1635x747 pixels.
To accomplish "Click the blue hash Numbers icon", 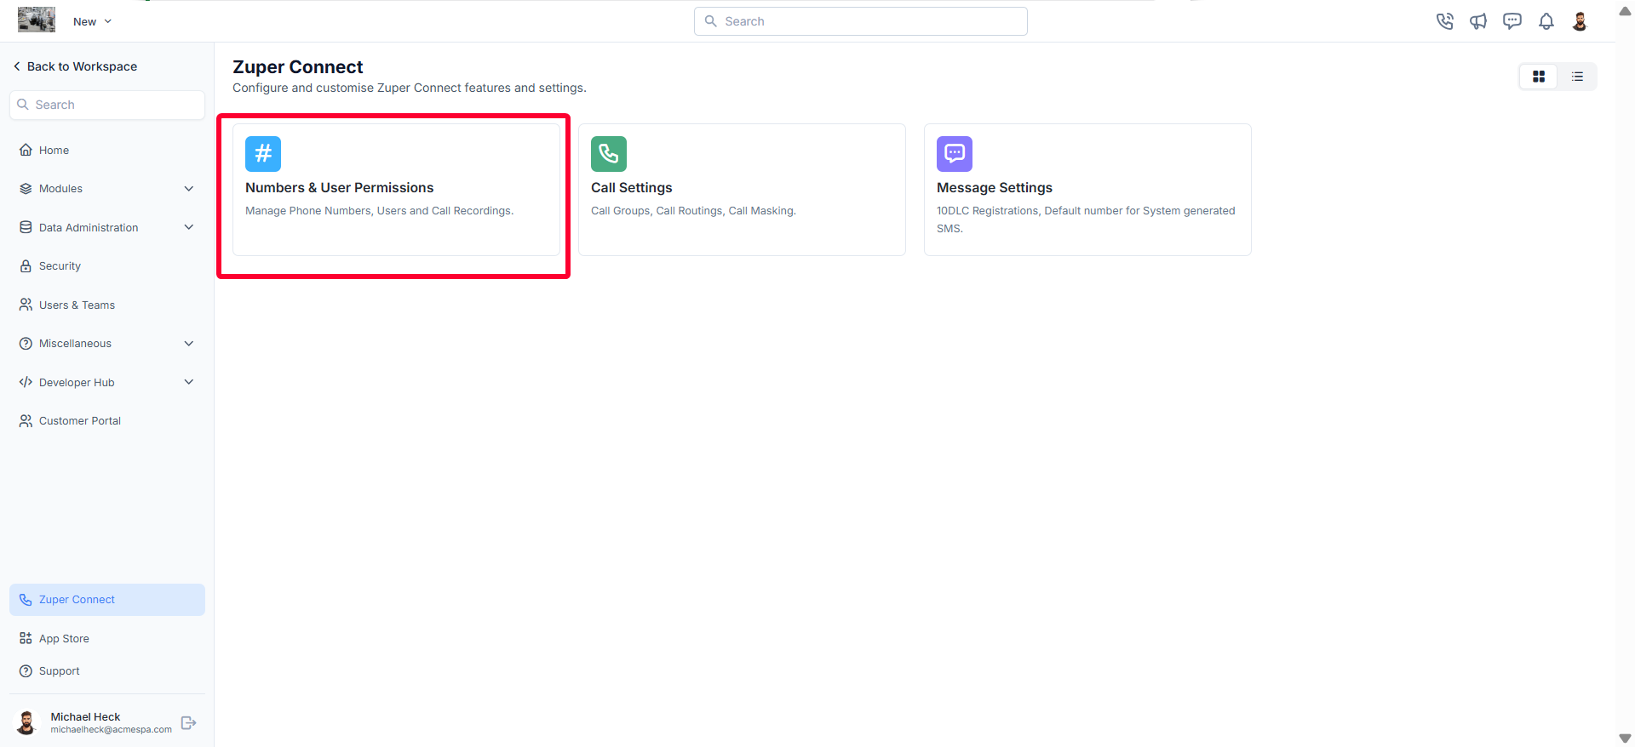I will click(263, 154).
